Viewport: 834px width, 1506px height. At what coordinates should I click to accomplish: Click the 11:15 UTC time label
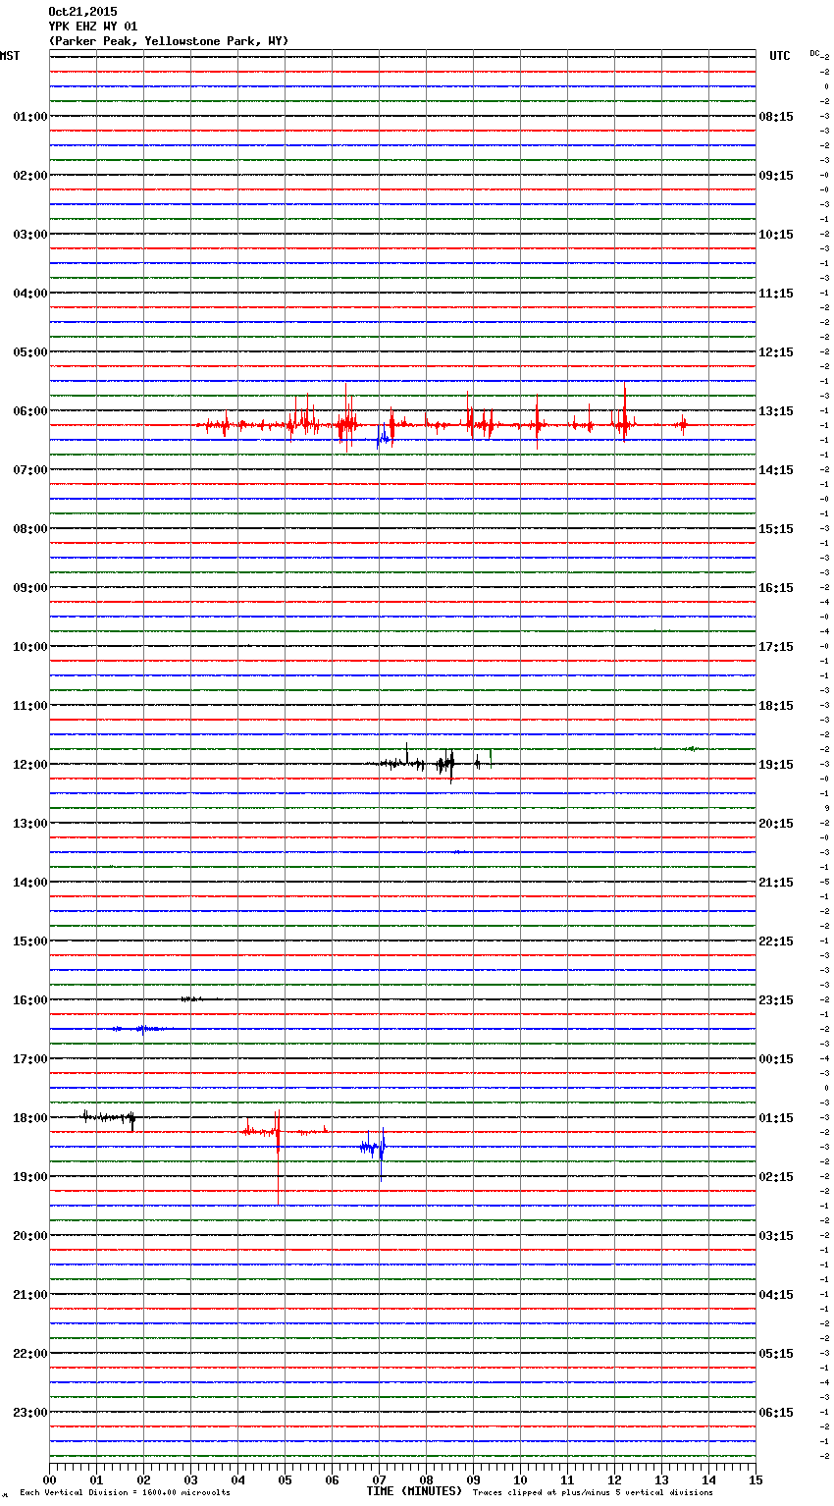click(x=776, y=294)
